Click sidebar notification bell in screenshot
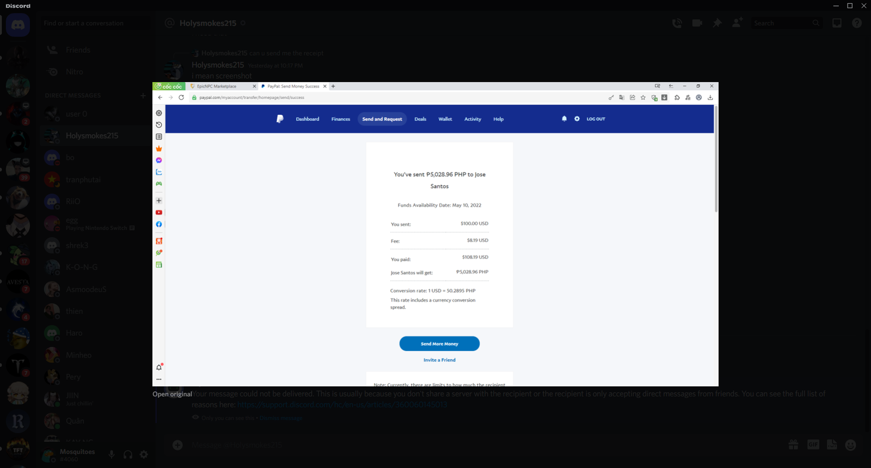This screenshot has width=871, height=468. 159,367
